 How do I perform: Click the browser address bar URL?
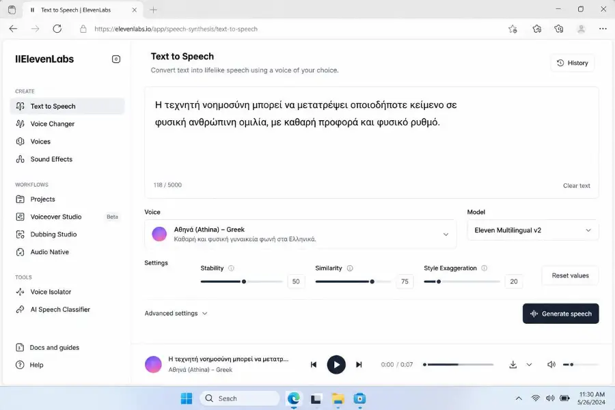[x=176, y=29]
